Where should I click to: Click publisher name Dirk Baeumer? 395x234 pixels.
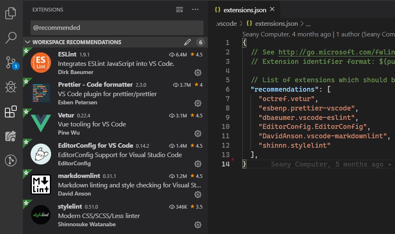tap(76, 72)
